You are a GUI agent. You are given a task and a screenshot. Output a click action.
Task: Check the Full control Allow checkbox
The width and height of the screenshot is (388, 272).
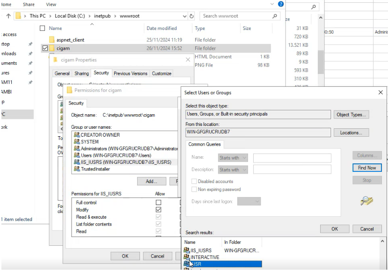[x=158, y=202]
